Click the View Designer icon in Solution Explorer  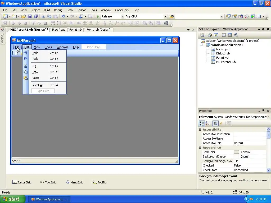pos(229,35)
